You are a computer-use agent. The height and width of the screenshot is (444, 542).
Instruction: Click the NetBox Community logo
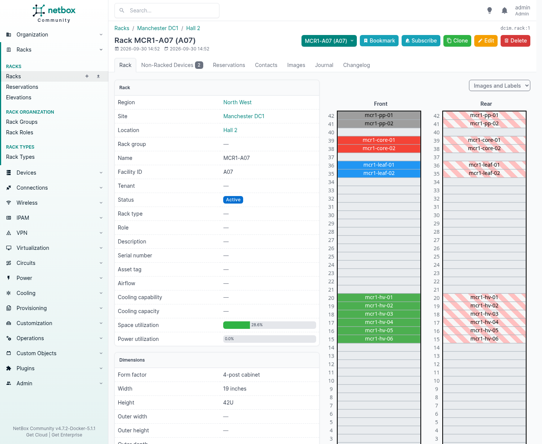(54, 14)
